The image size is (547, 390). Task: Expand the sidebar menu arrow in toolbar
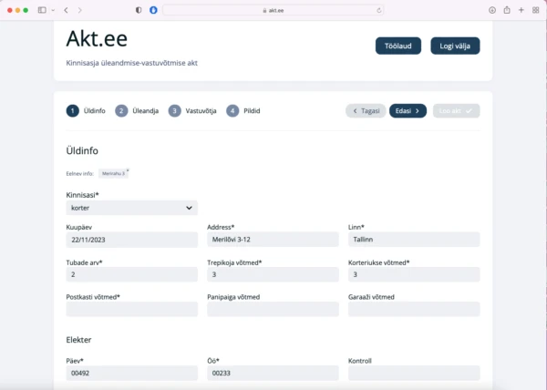(53, 10)
